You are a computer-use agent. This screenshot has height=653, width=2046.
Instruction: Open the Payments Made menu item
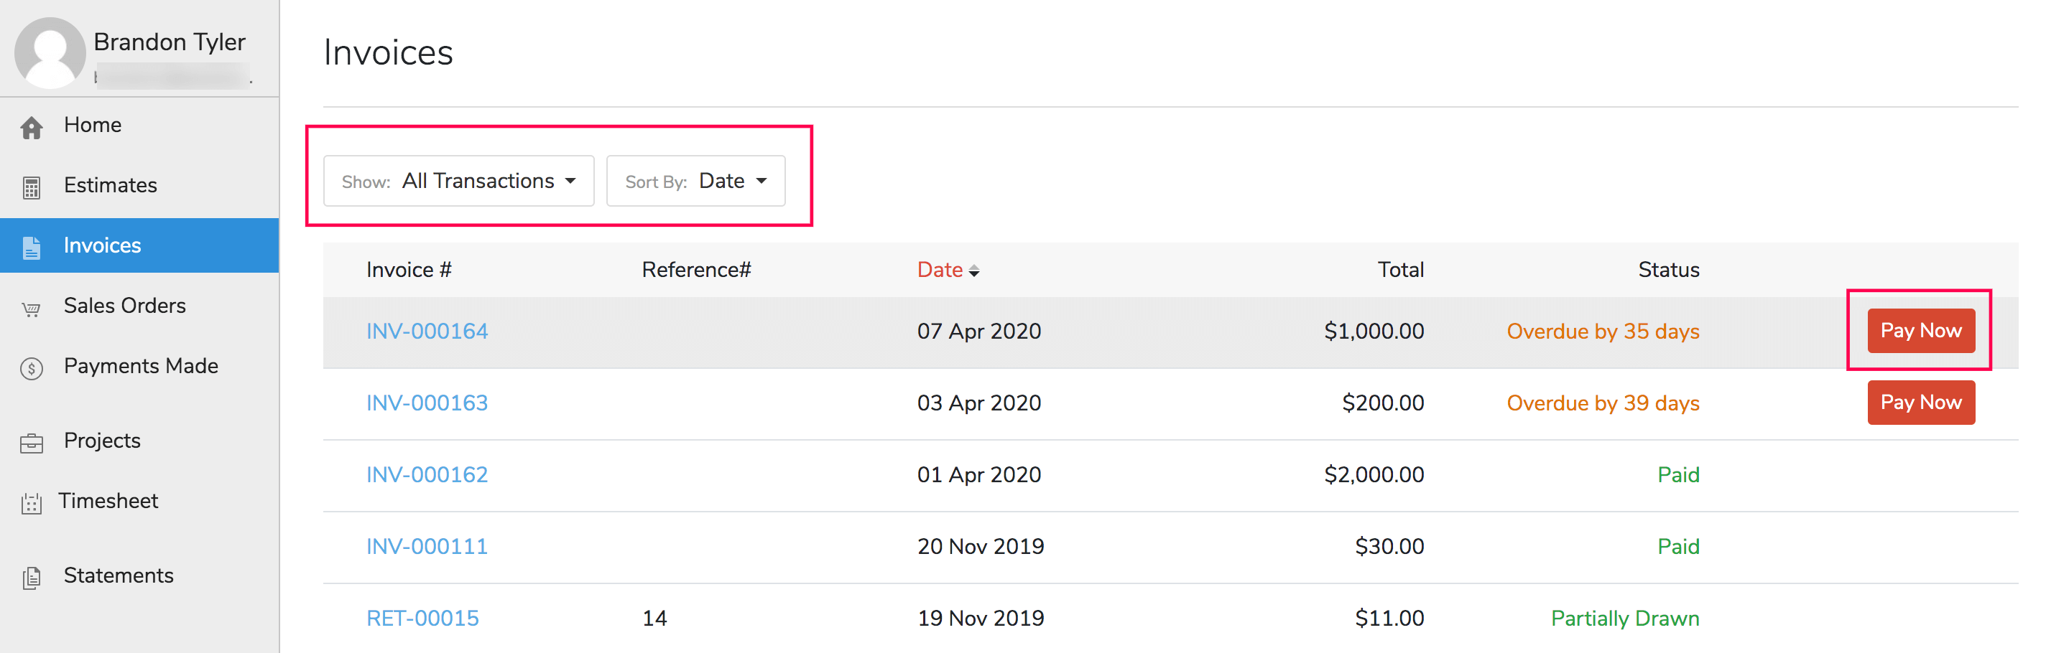pos(141,366)
